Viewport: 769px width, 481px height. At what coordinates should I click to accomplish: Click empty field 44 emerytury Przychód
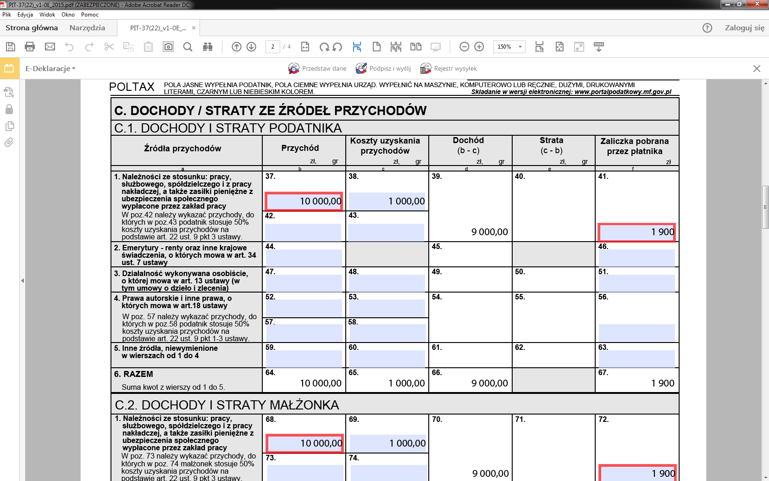tap(304, 258)
